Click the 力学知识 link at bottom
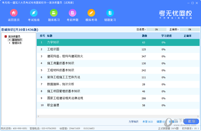The height and width of the screenshot is (131, 201). point(133,122)
